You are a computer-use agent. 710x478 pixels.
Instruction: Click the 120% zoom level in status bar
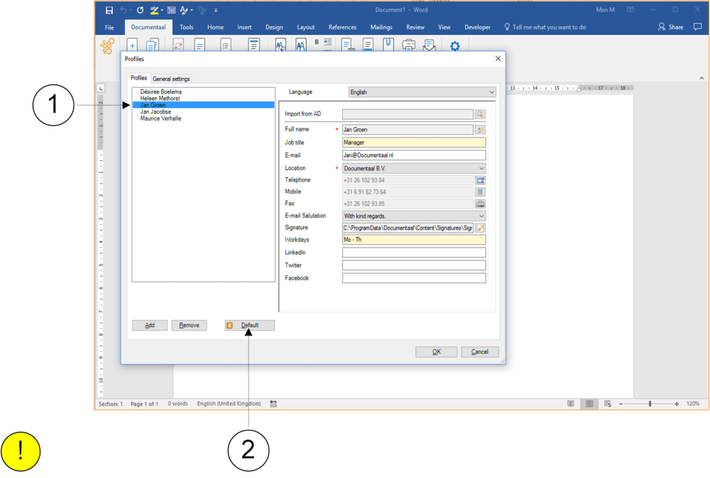(693, 404)
